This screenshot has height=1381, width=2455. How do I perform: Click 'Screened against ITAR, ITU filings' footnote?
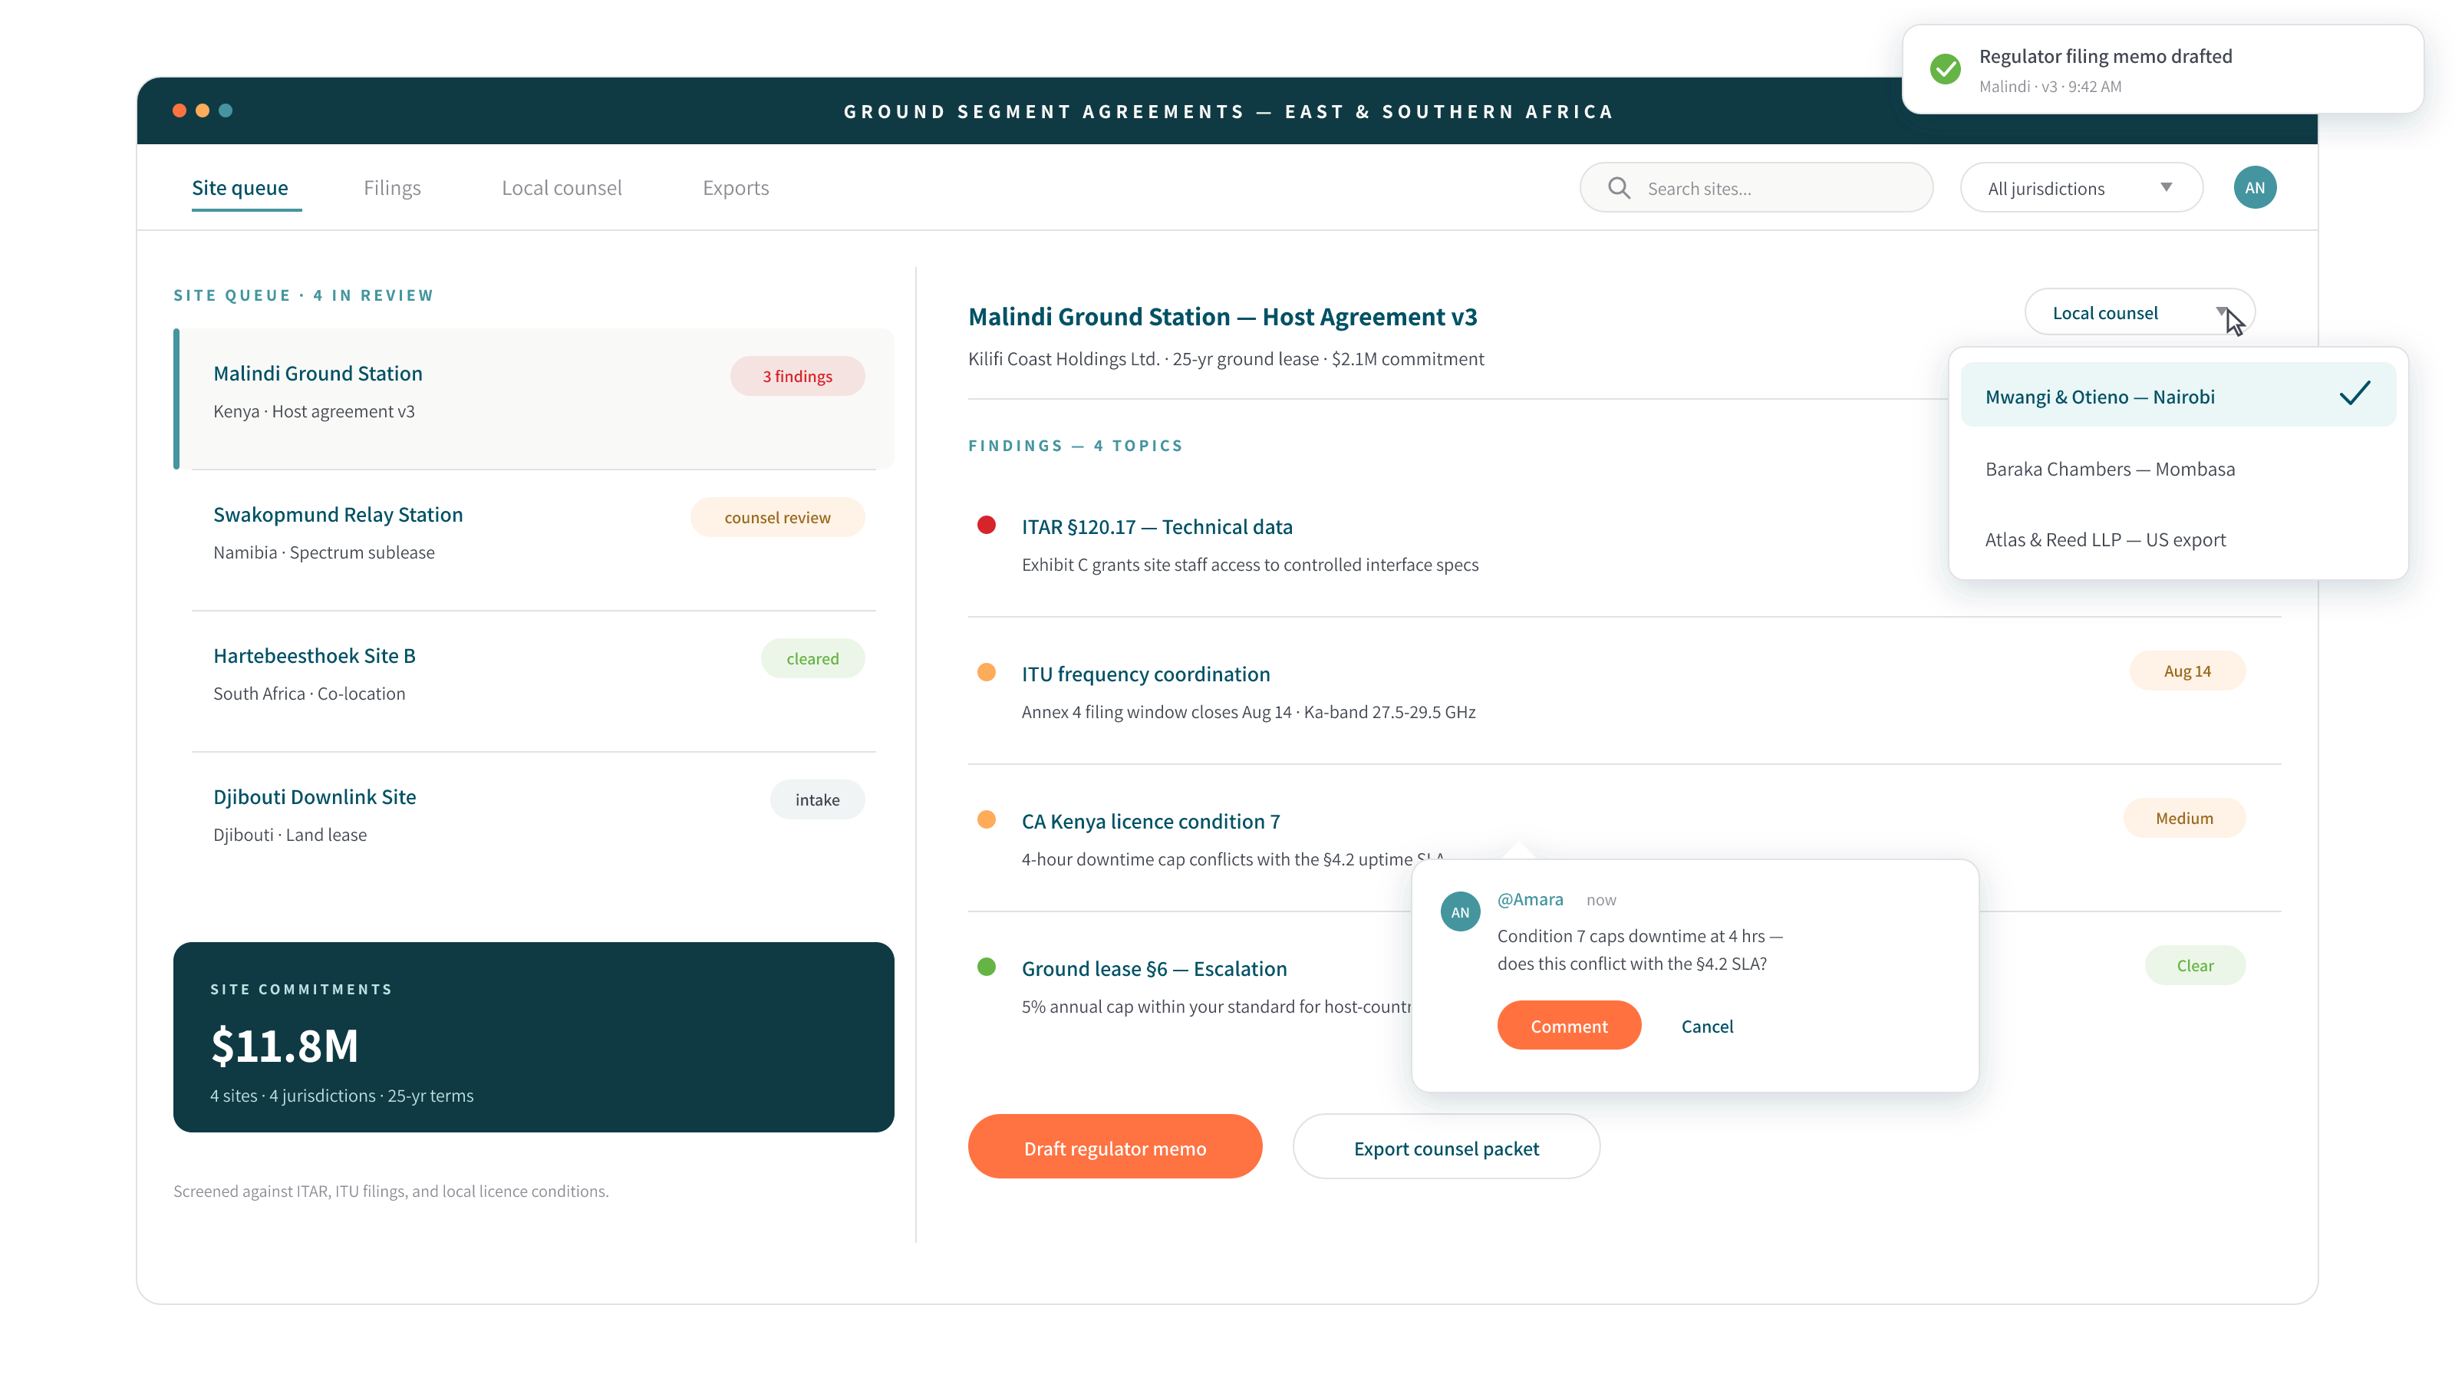390,1191
